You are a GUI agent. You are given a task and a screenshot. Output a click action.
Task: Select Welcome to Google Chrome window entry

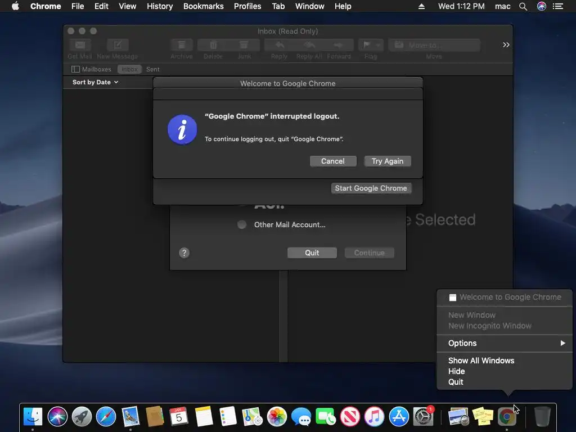(505, 297)
